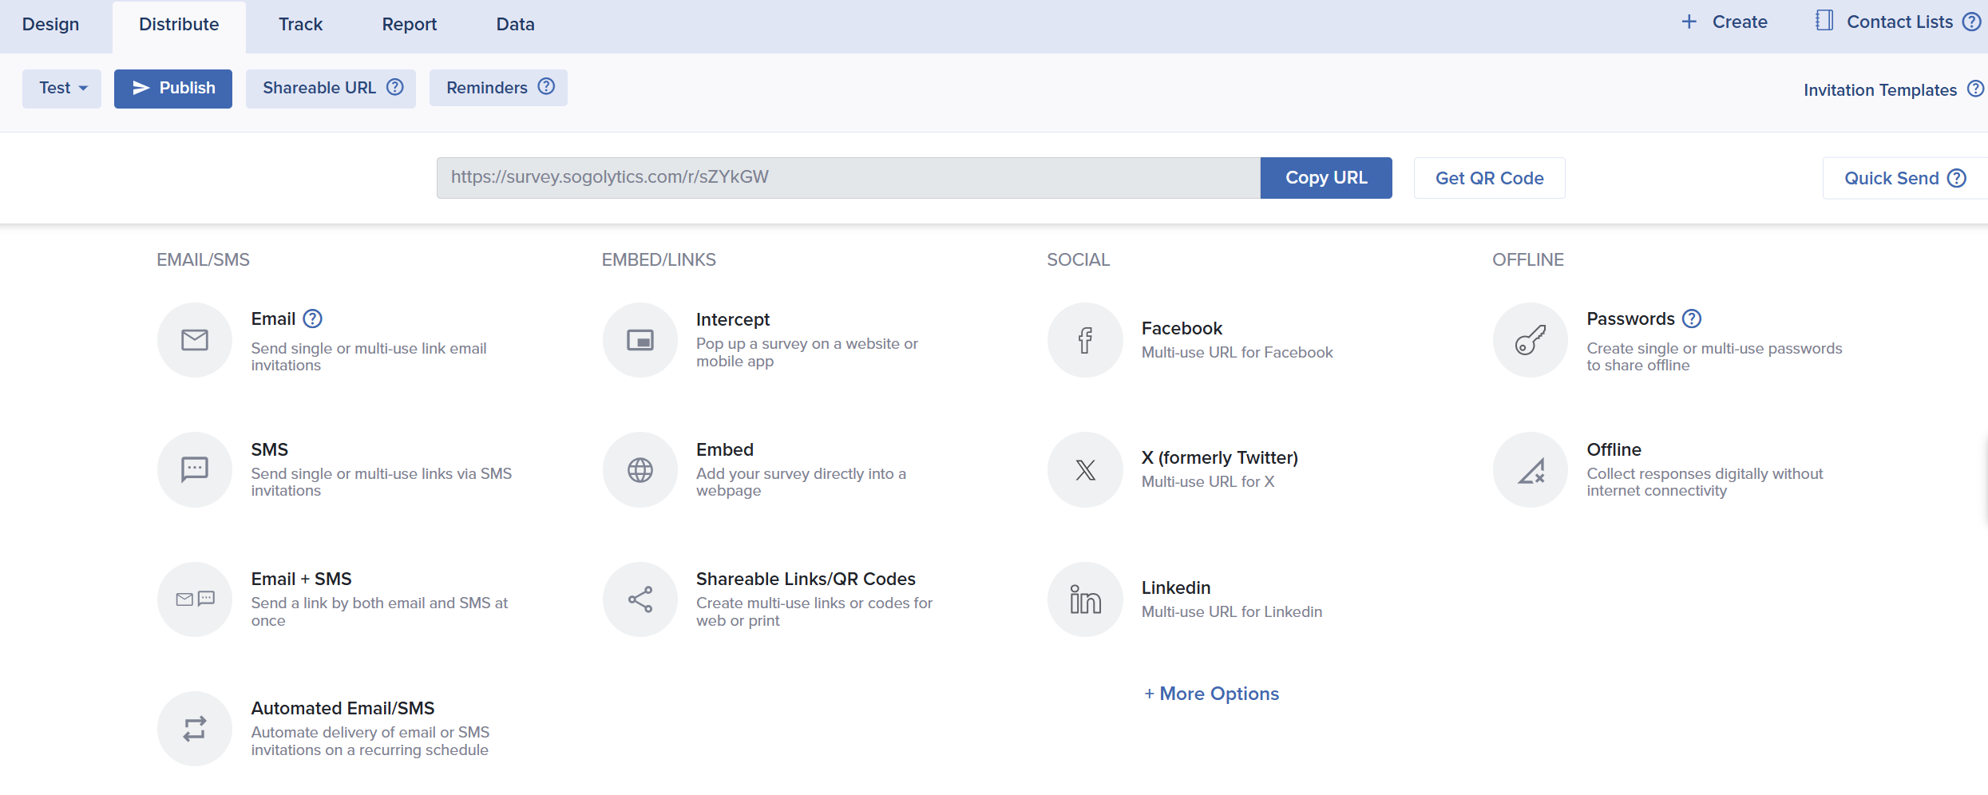Open the Report tab
The height and width of the screenshot is (795, 1988).
(x=409, y=25)
